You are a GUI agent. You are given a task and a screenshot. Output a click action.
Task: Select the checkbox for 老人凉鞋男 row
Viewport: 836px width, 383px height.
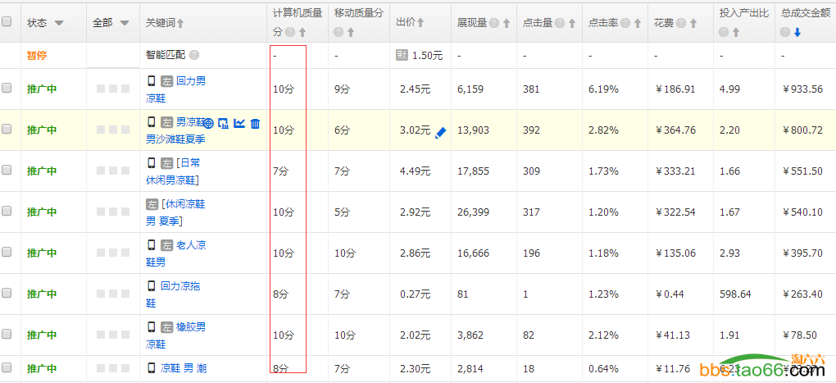(x=7, y=253)
